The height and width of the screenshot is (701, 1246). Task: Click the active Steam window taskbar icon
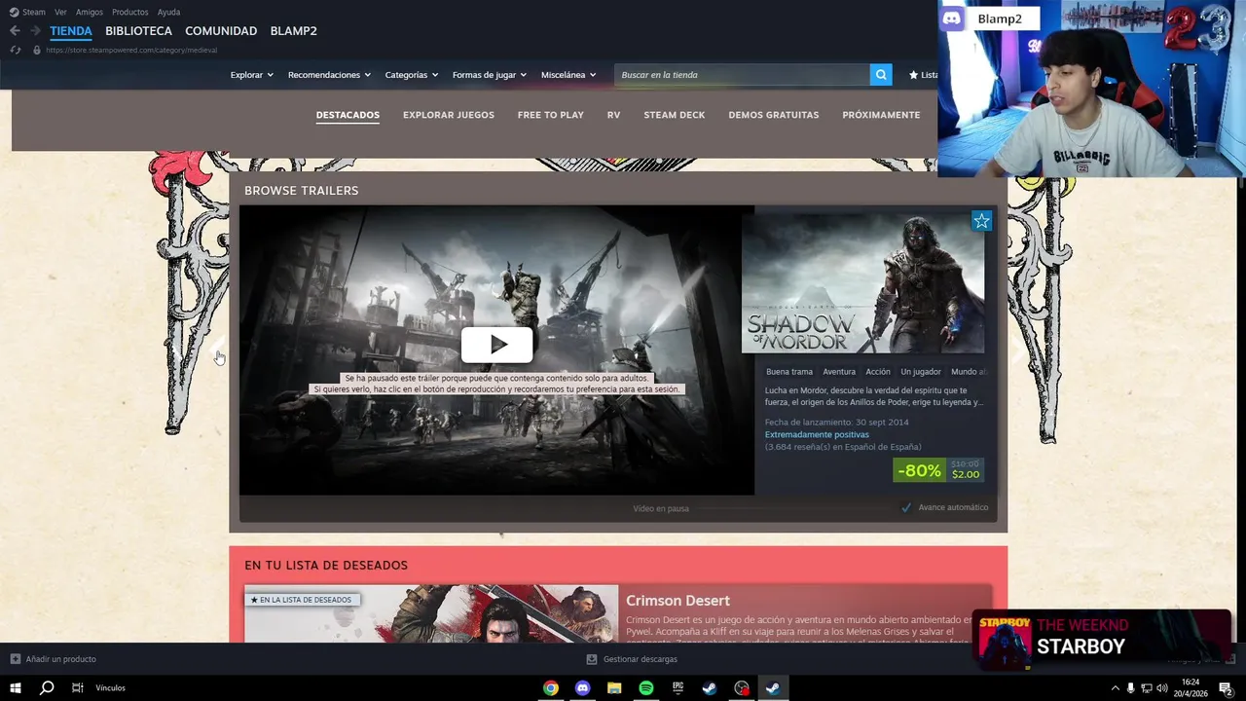coord(773,687)
